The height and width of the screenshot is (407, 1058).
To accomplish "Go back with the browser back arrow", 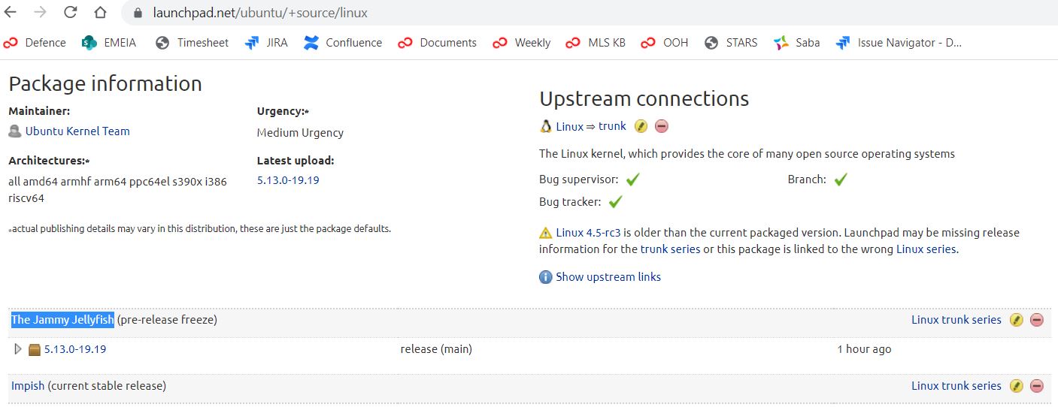I will 11,12.
